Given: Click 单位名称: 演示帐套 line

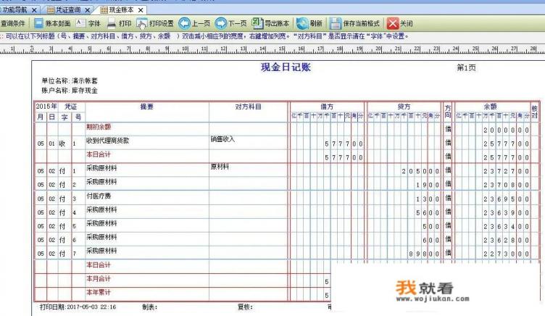Looking at the screenshot, I should tap(70, 80).
